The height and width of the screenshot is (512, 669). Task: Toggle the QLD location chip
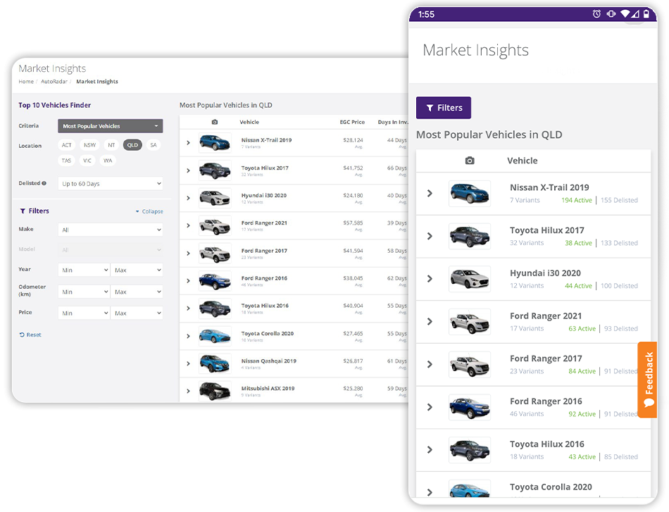(x=132, y=145)
